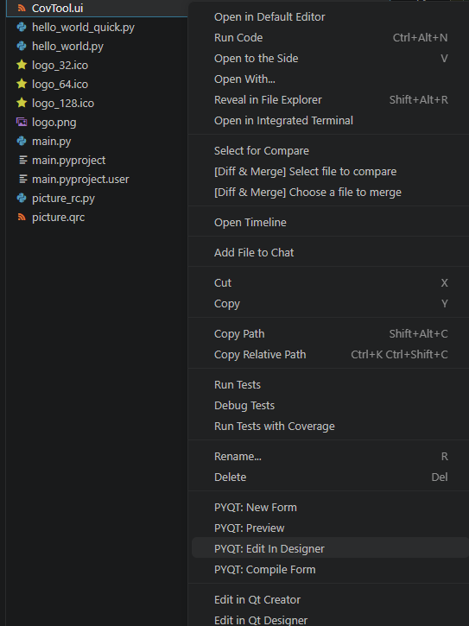Choose Edit in Qt Creator
Viewport: 469px width, 626px height.
(330, 599)
